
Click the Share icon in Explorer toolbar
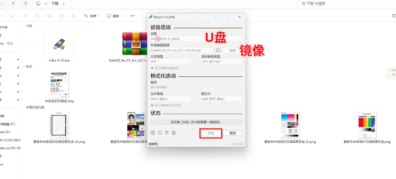click(61, 16)
